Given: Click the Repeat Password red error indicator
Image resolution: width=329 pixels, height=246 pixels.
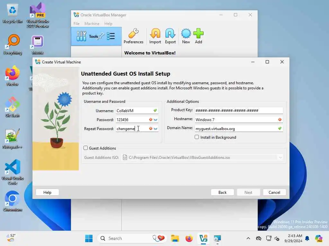Looking at the screenshot, I should pos(150,128).
